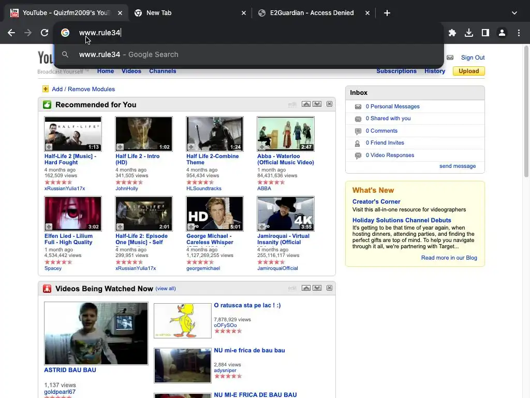Screen dimensions: 530x398
Task: Move Videos Being Watched Now module down
Action: (x=317, y=288)
